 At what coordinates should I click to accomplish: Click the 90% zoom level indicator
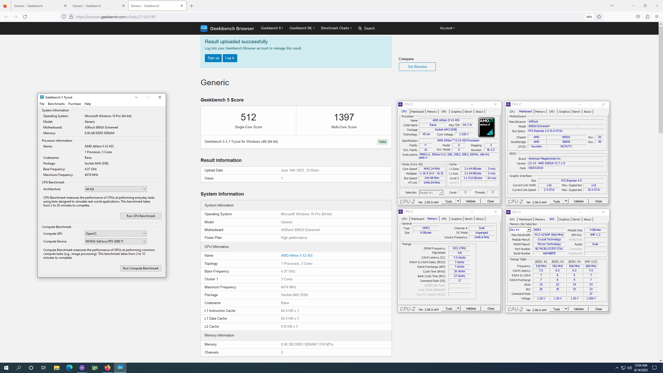[589, 17]
